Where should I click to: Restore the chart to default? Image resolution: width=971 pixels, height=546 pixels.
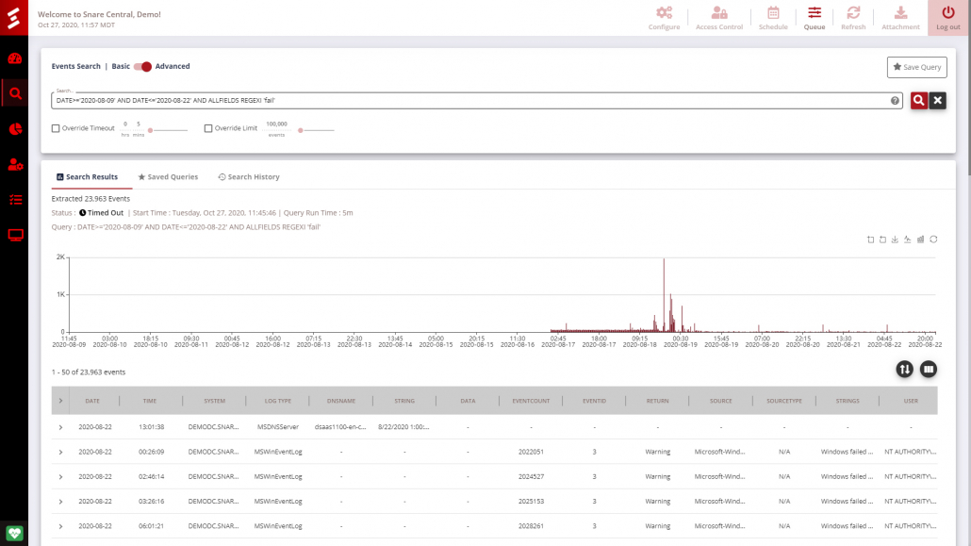[x=933, y=240]
